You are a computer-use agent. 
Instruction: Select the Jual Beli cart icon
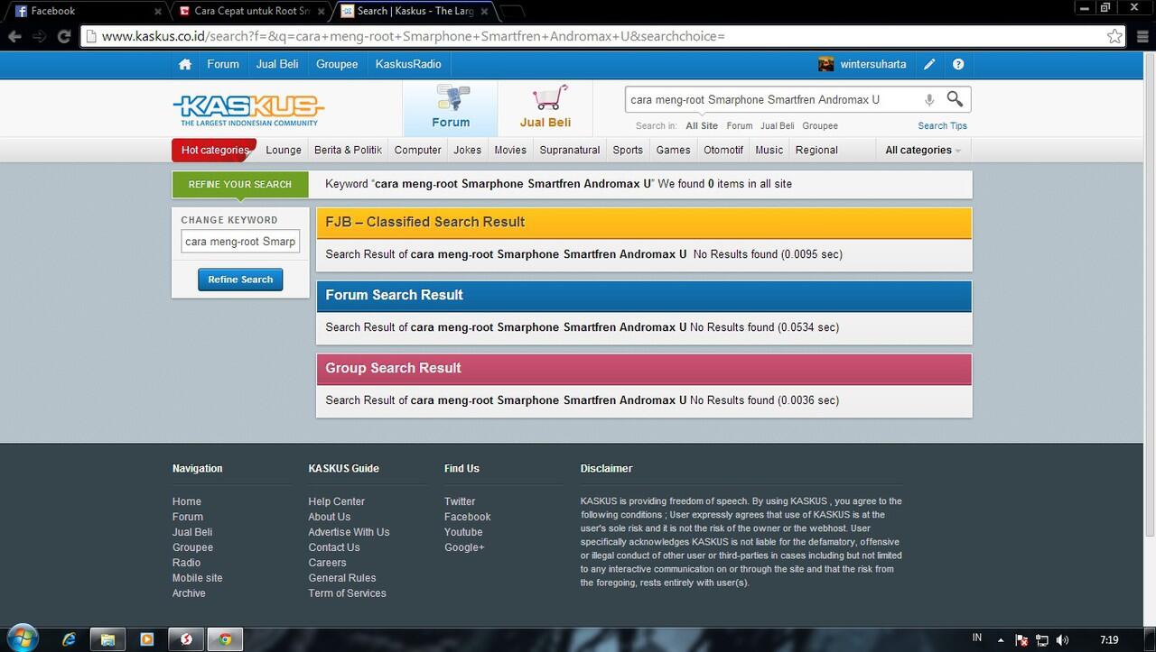545,107
